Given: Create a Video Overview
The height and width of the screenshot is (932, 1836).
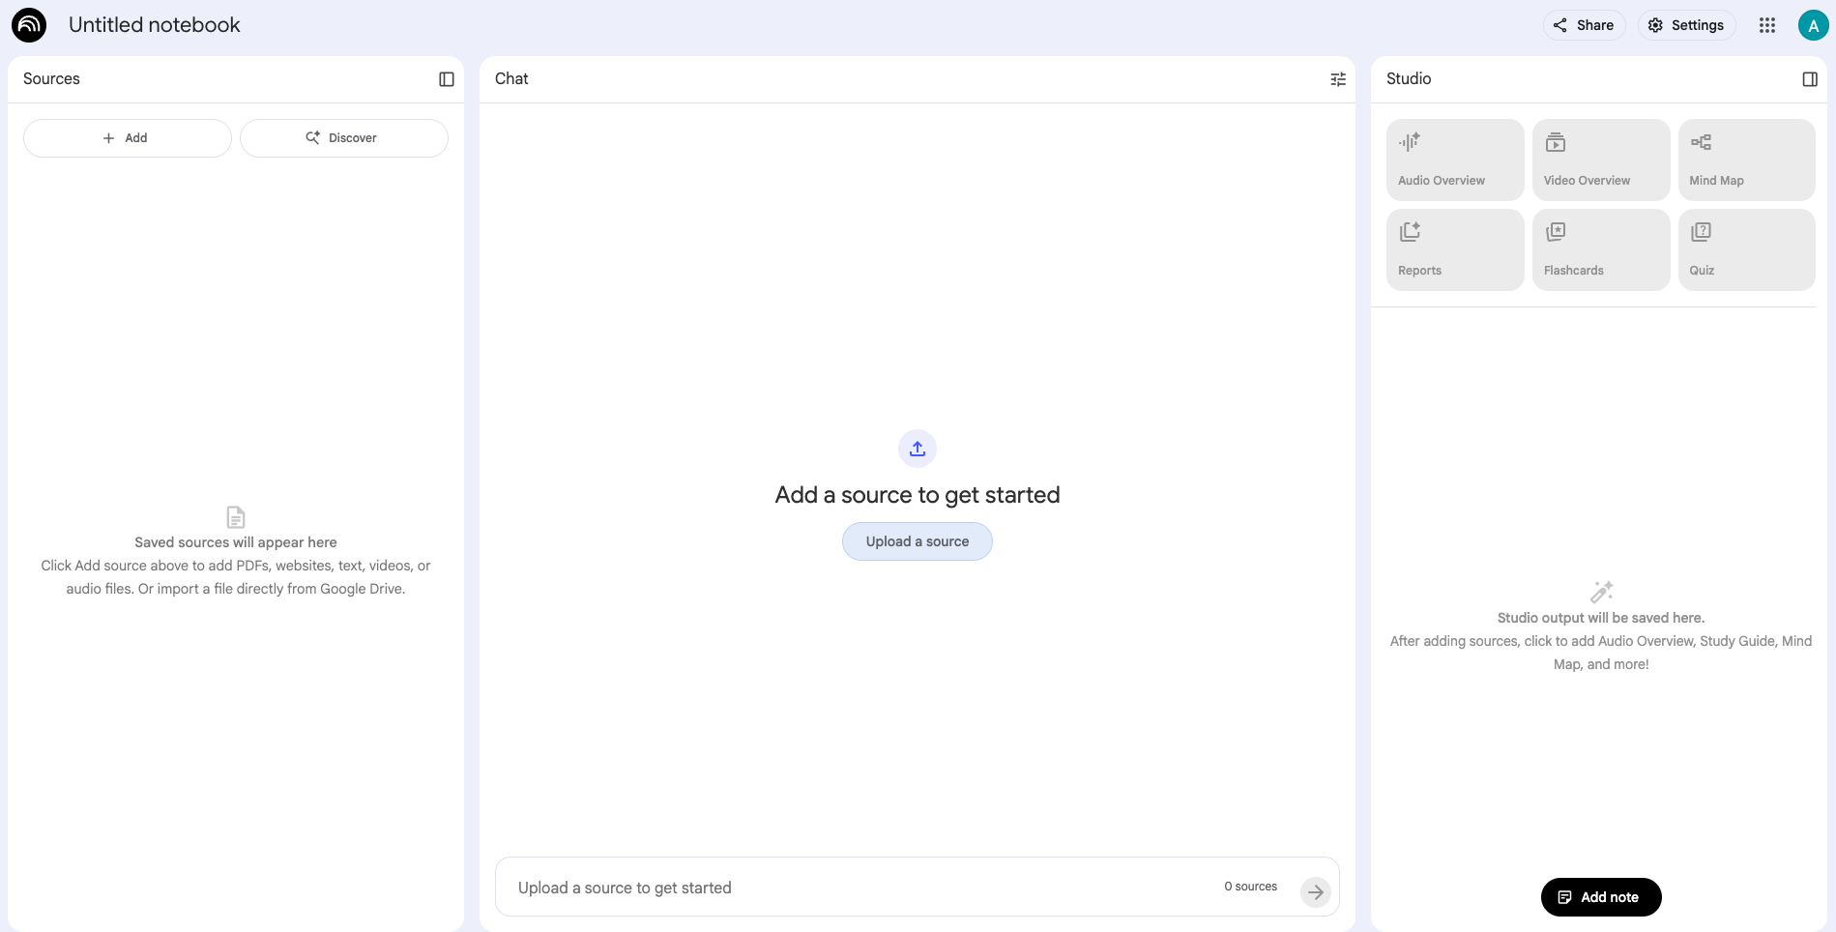Looking at the screenshot, I should 1600,160.
